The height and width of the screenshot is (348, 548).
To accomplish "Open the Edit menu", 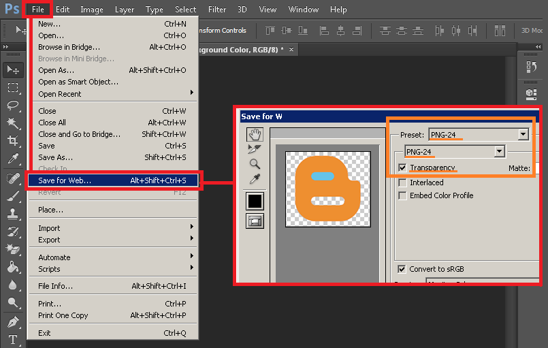I will 63,10.
